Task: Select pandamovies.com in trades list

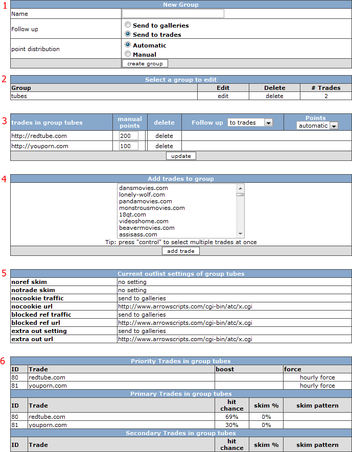Action: point(145,201)
